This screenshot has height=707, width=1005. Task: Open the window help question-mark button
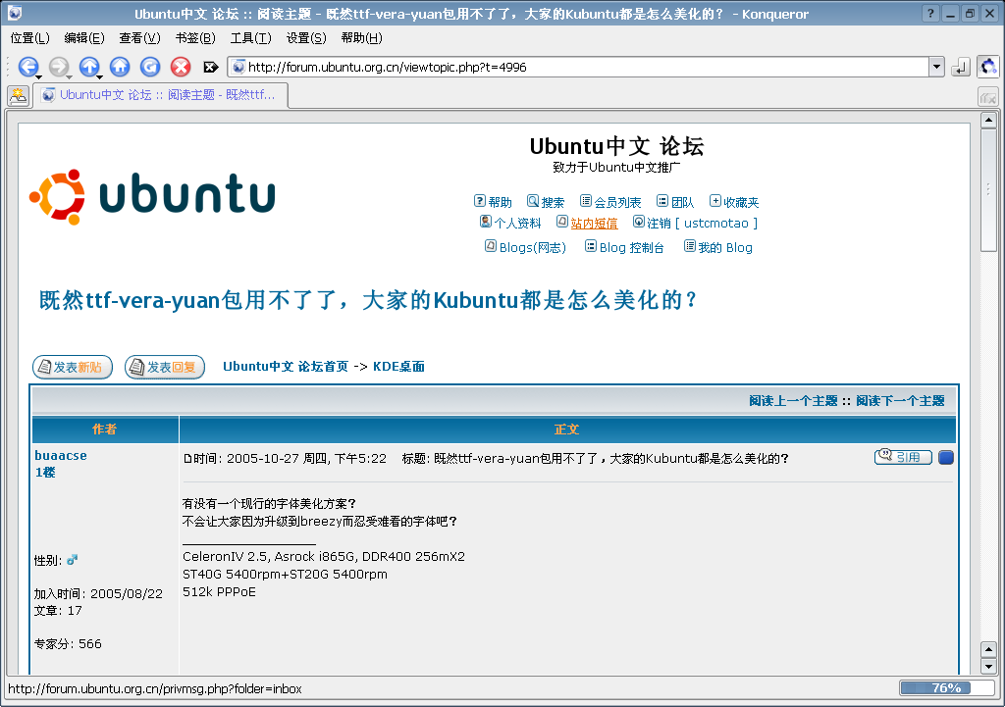(x=930, y=14)
